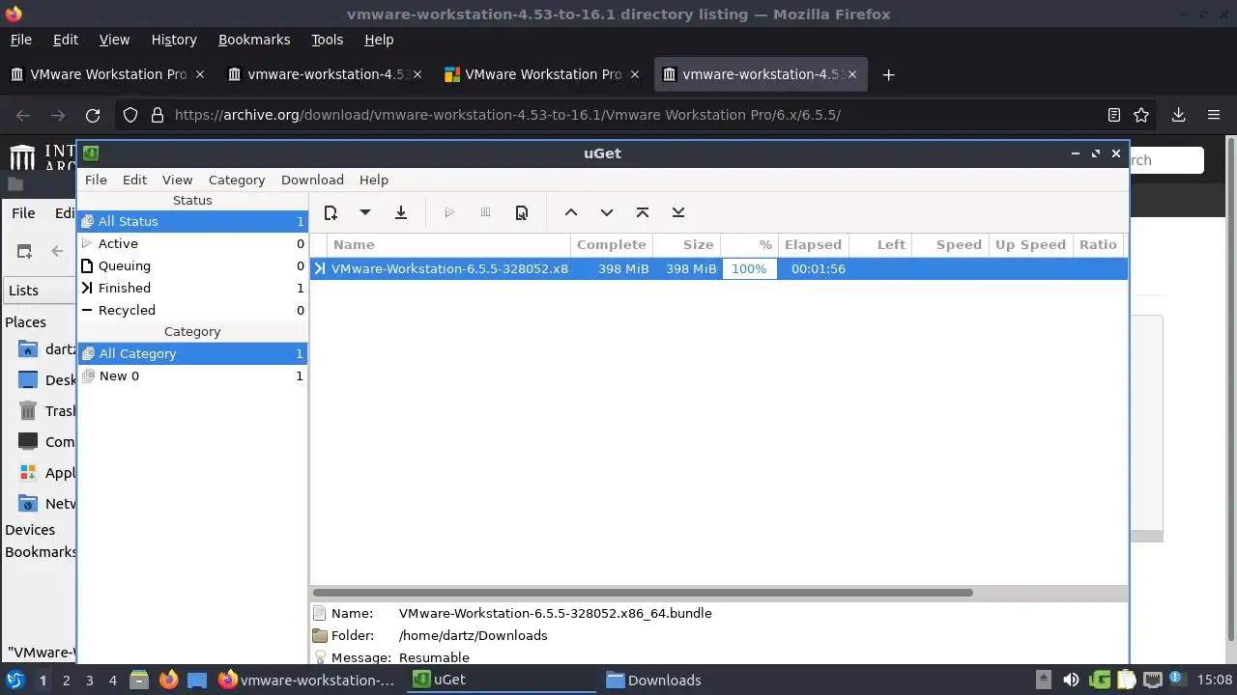Click the Firefox launcher icon in taskbar

[x=168, y=680]
